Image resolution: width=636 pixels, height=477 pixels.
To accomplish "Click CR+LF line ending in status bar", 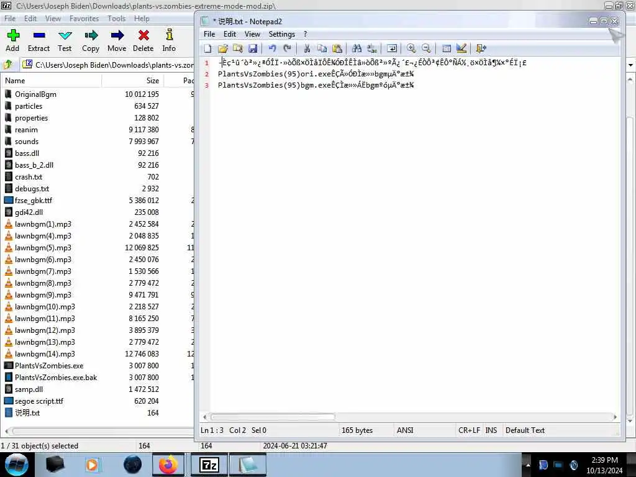I will coord(470,430).
